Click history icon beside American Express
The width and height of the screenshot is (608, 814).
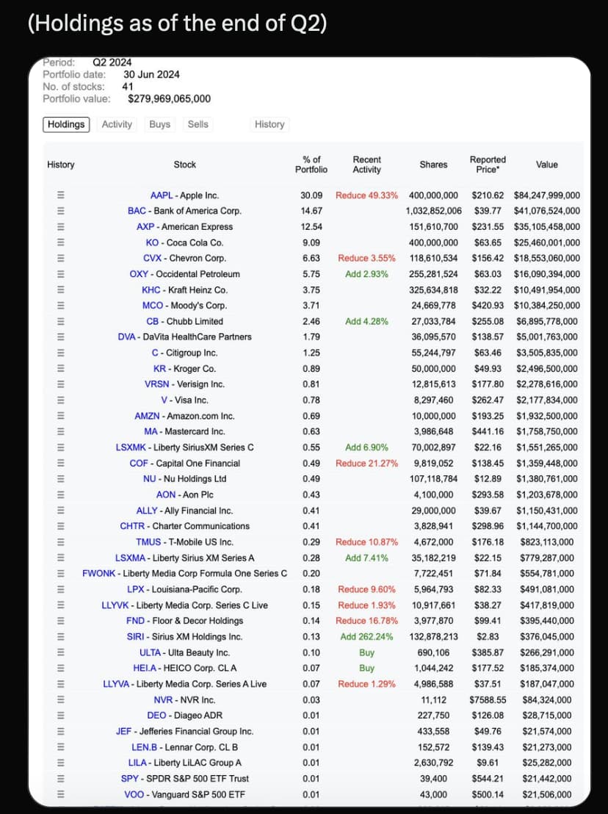[61, 227]
